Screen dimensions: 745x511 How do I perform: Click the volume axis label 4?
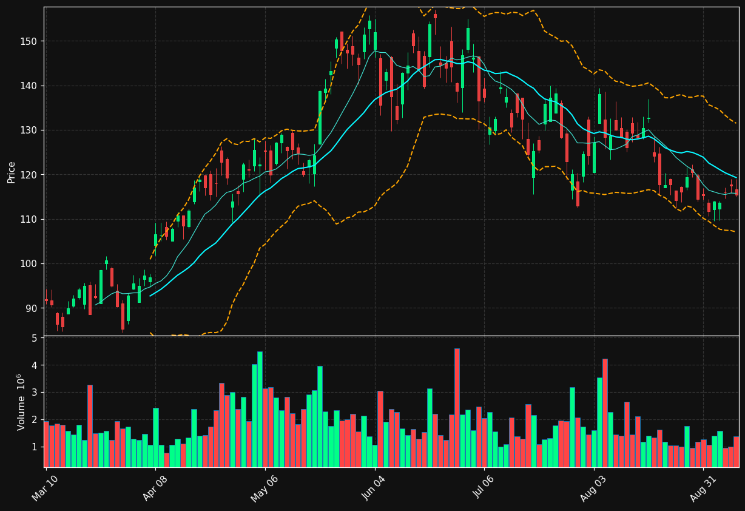point(35,365)
